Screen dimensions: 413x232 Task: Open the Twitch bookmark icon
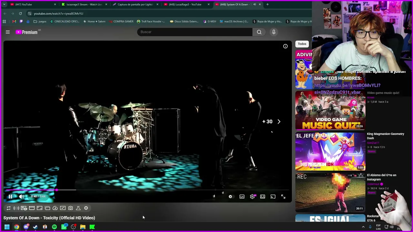21,22
